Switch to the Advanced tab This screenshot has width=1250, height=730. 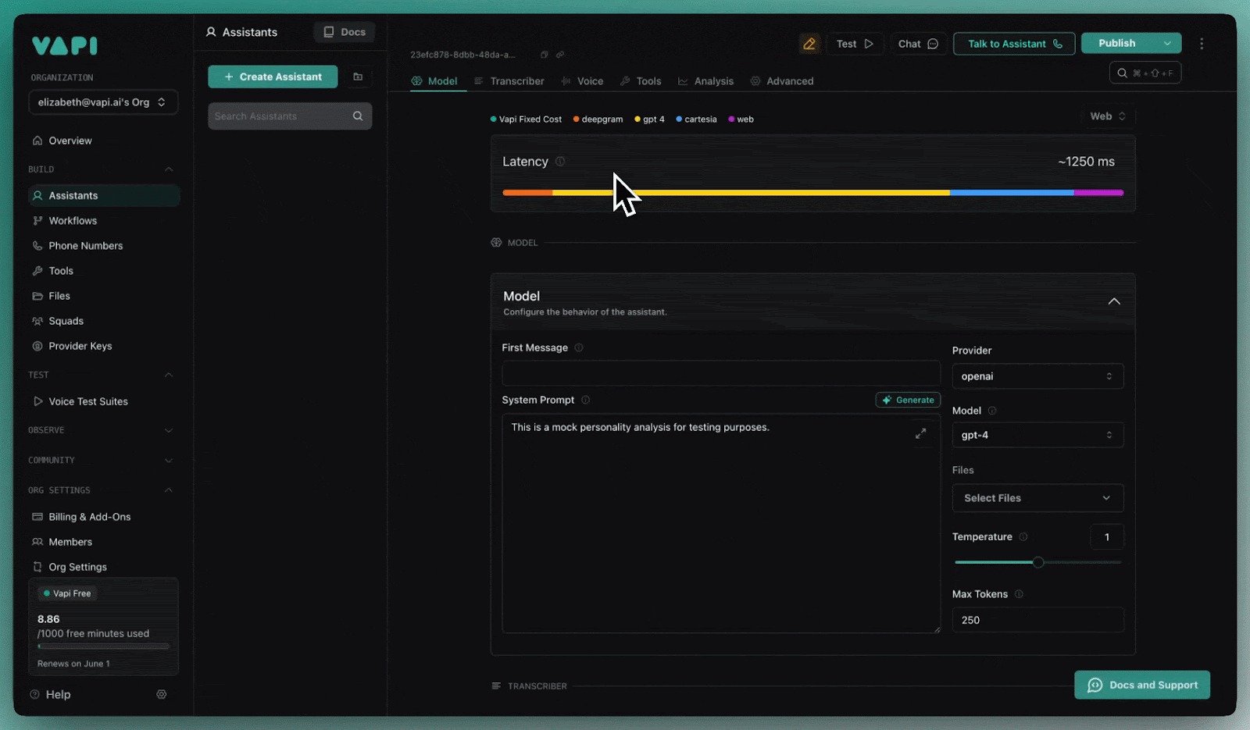coord(782,81)
